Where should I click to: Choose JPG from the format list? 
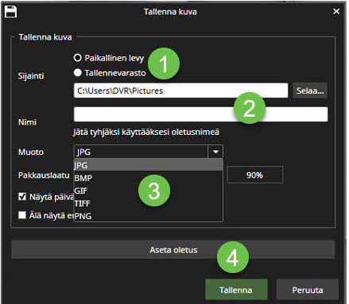(x=148, y=165)
